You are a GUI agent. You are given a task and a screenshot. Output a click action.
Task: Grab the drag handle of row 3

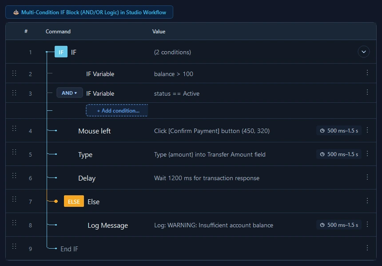[14, 93]
